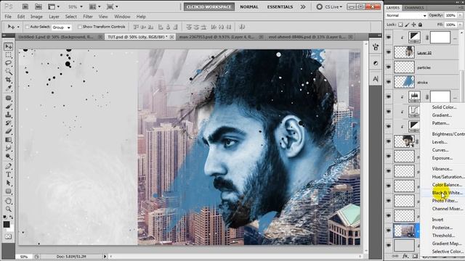Screen dimensions: 465x261
Task: Choose Black & White adjustment
Action: pyautogui.click(x=447, y=193)
